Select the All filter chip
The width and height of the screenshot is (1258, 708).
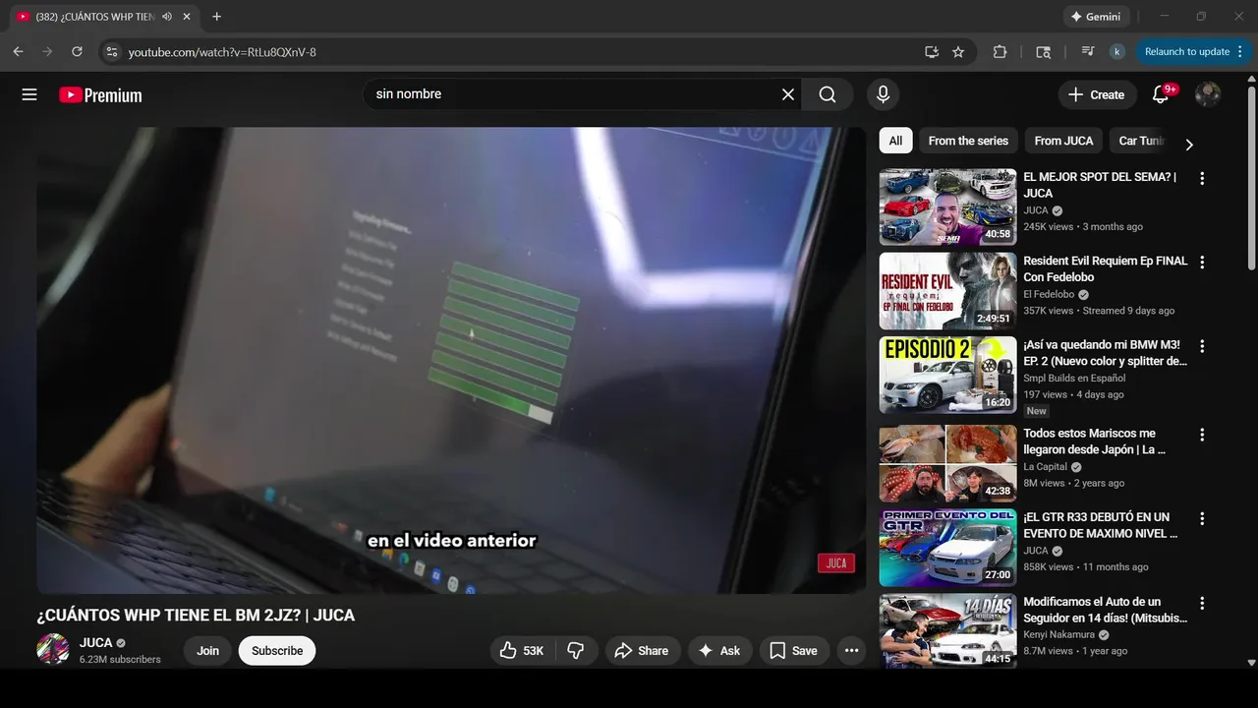click(x=895, y=141)
